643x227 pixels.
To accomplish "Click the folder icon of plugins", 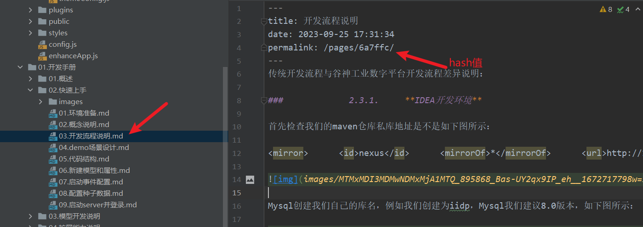I will [x=42, y=10].
